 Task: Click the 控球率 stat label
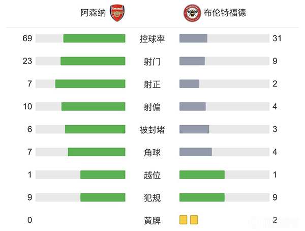coord(152,39)
